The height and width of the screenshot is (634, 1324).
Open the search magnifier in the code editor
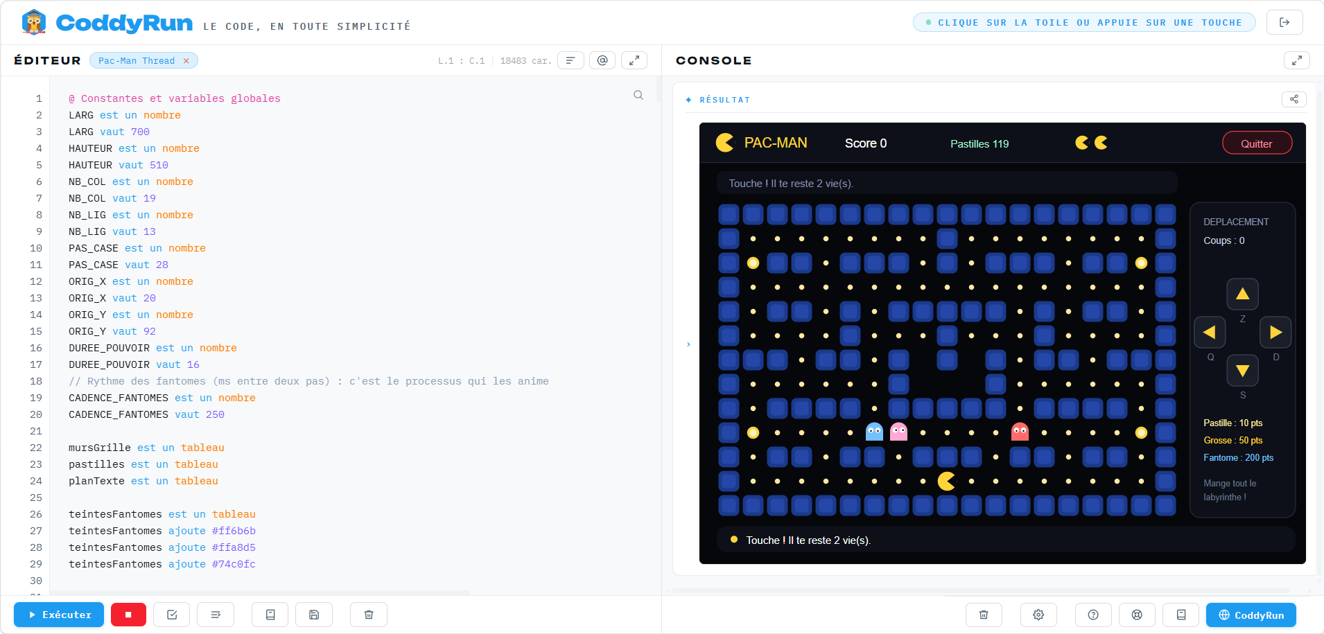coord(638,95)
